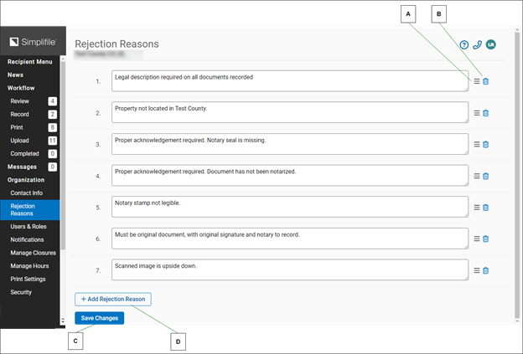
Task: Edit 'Document has not been notarized' field
Action: pos(290,175)
